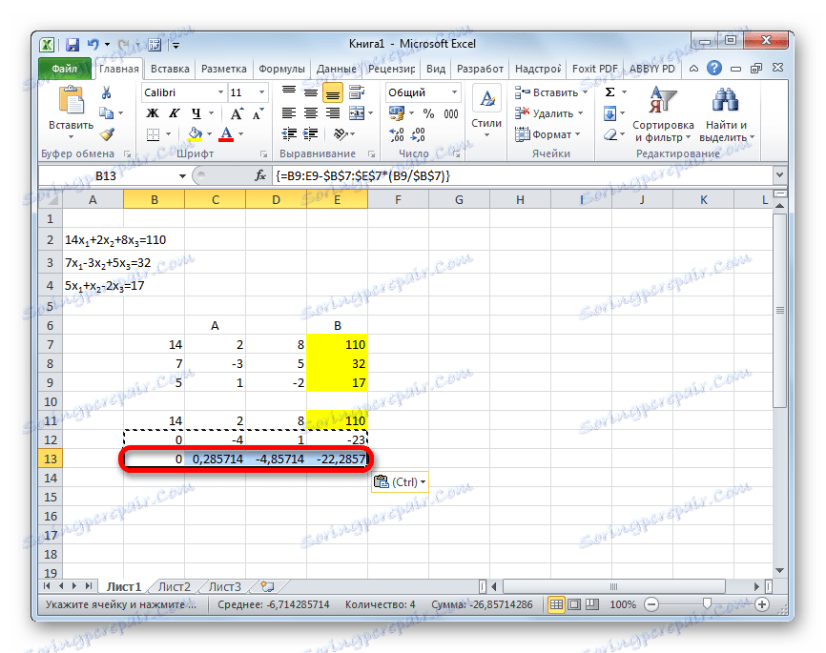The height and width of the screenshot is (653, 826).
Task: Switch to Вид ribbon tab
Action: pyautogui.click(x=436, y=69)
